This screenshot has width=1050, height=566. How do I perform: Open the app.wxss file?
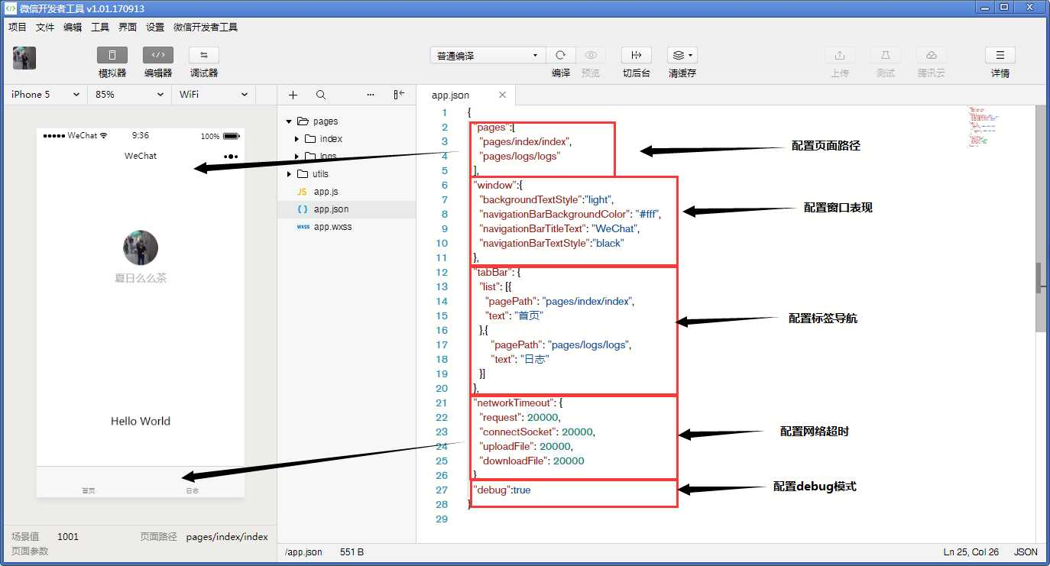pos(332,227)
